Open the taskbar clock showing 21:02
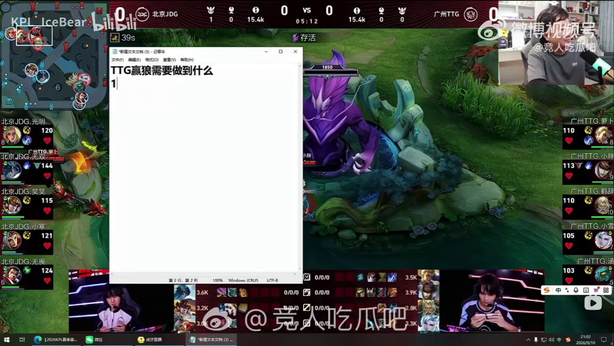614x346 pixels. click(586, 339)
